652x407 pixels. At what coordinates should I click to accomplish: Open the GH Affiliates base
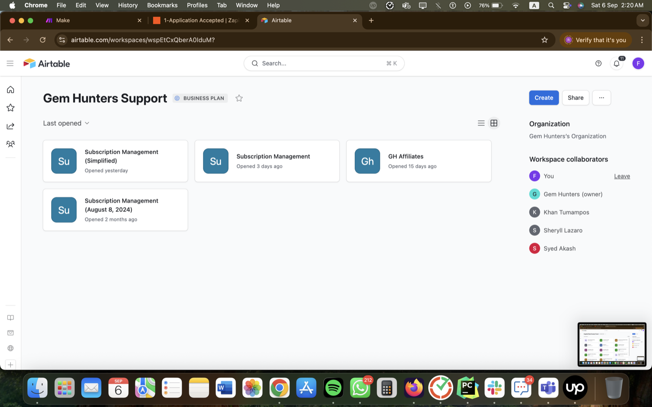(x=419, y=161)
